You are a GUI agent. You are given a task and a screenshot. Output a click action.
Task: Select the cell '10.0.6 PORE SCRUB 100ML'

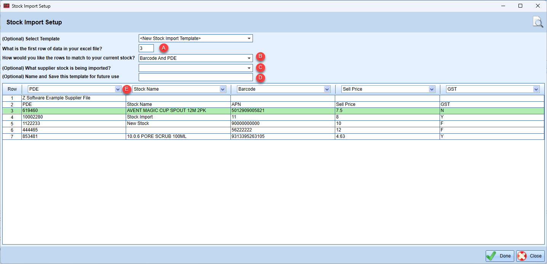pos(178,136)
